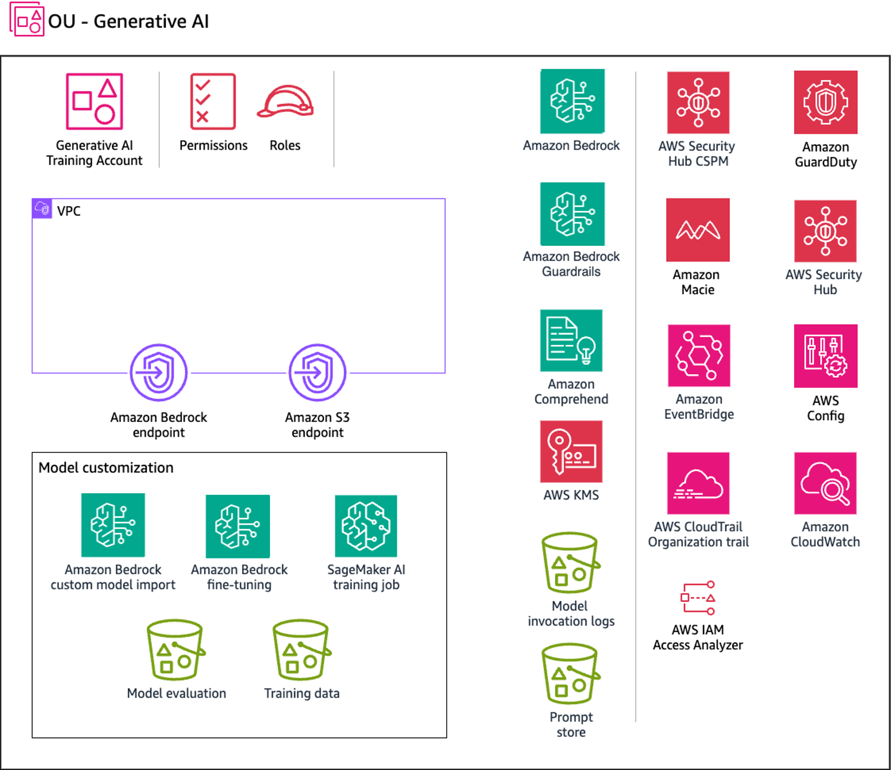Viewport: 891px width, 770px height.
Task: Click the Amazon Comprehend icon
Action: click(571, 340)
